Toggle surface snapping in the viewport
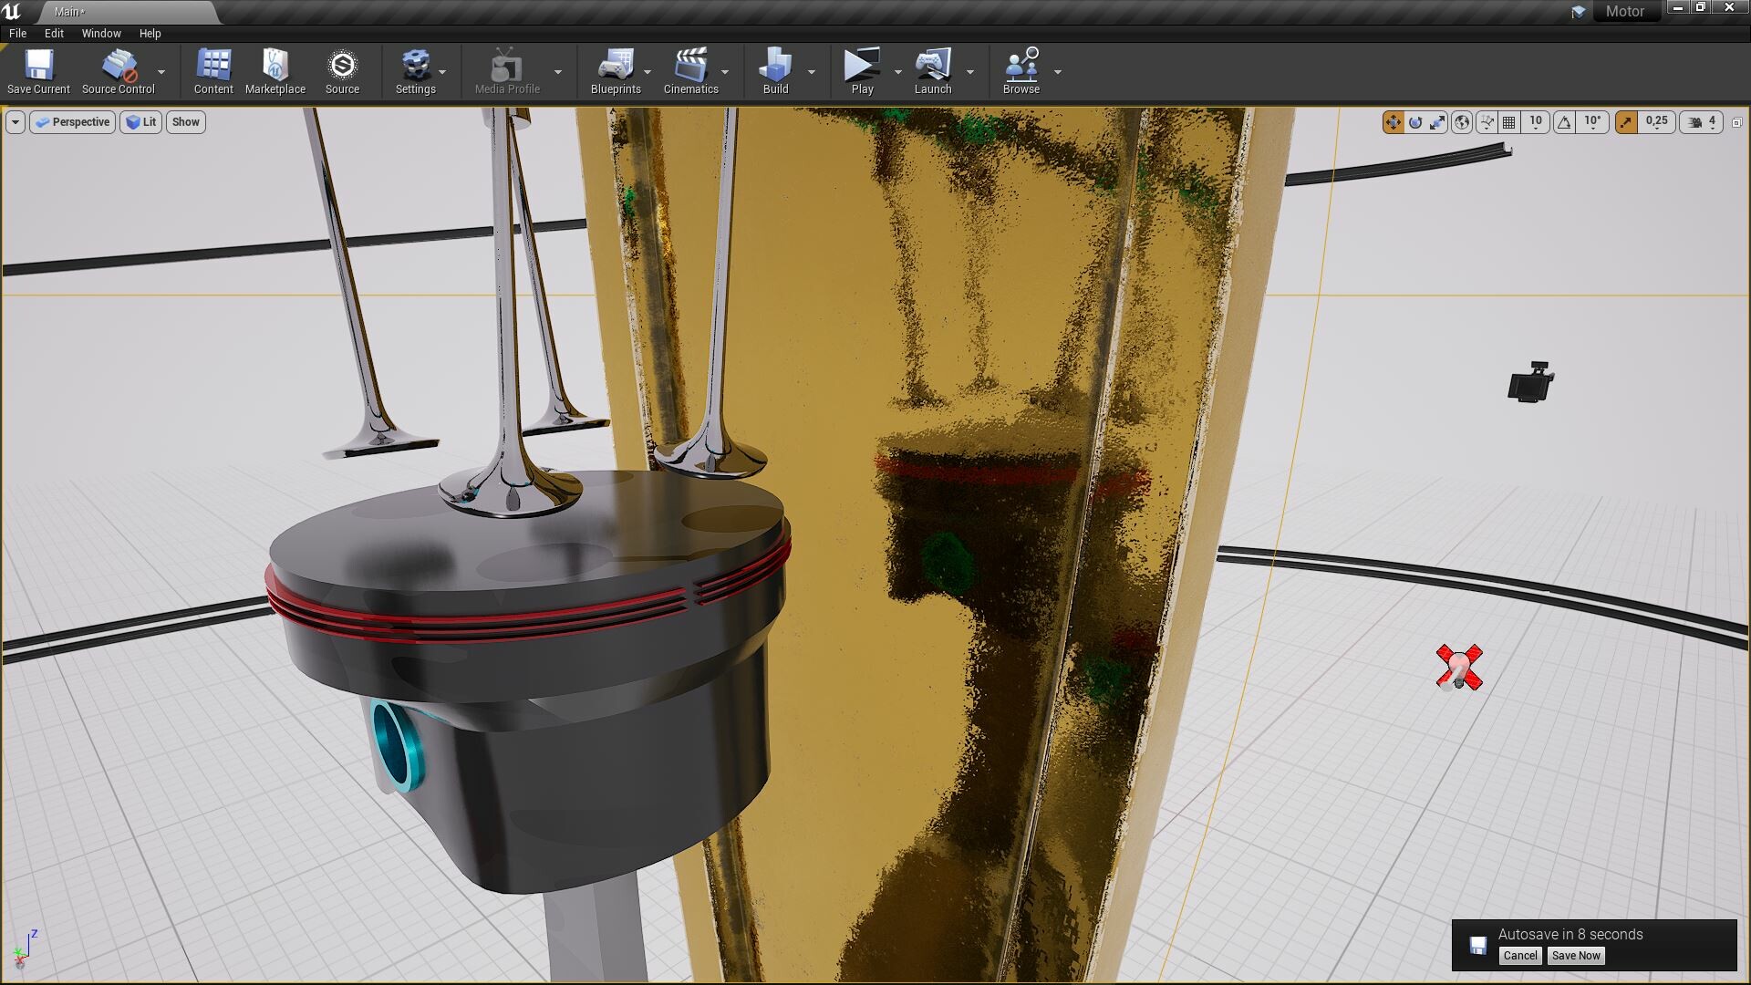Viewport: 1751px width, 985px height. [x=1487, y=122]
